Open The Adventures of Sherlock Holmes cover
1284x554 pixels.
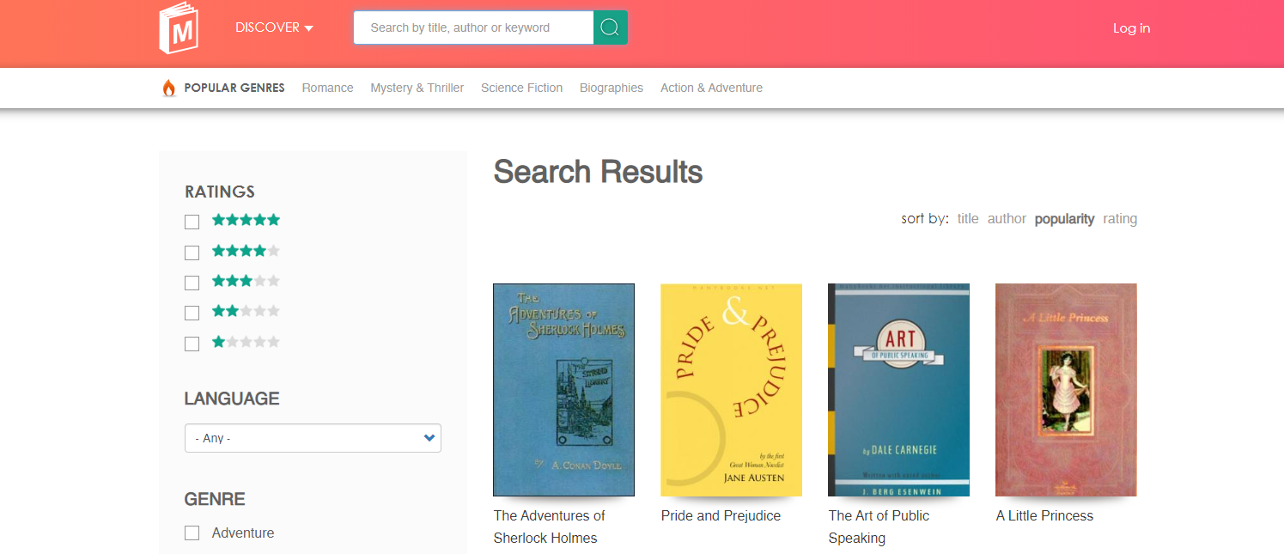[x=563, y=389]
